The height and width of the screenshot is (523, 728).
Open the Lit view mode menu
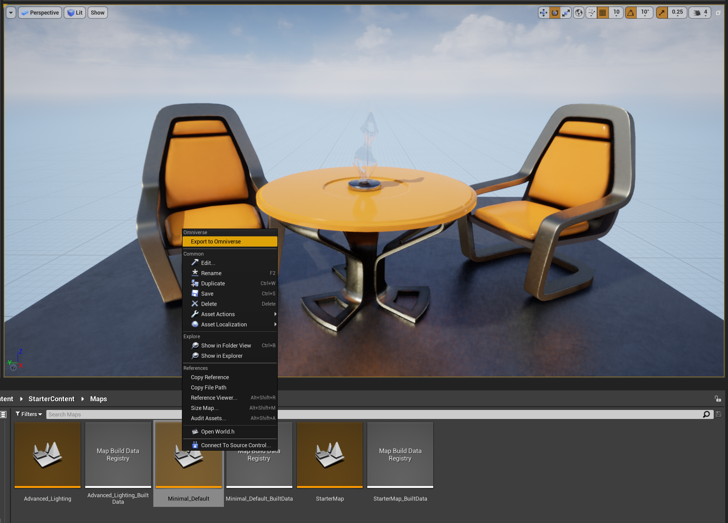pos(75,13)
